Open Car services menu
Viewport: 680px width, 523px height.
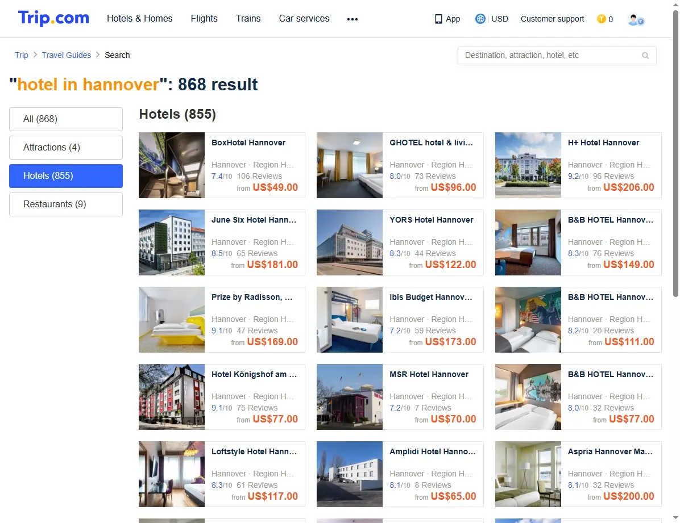(304, 18)
